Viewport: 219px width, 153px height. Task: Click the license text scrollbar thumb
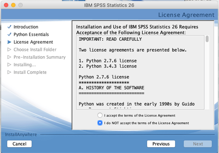click(x=207, y=39)
